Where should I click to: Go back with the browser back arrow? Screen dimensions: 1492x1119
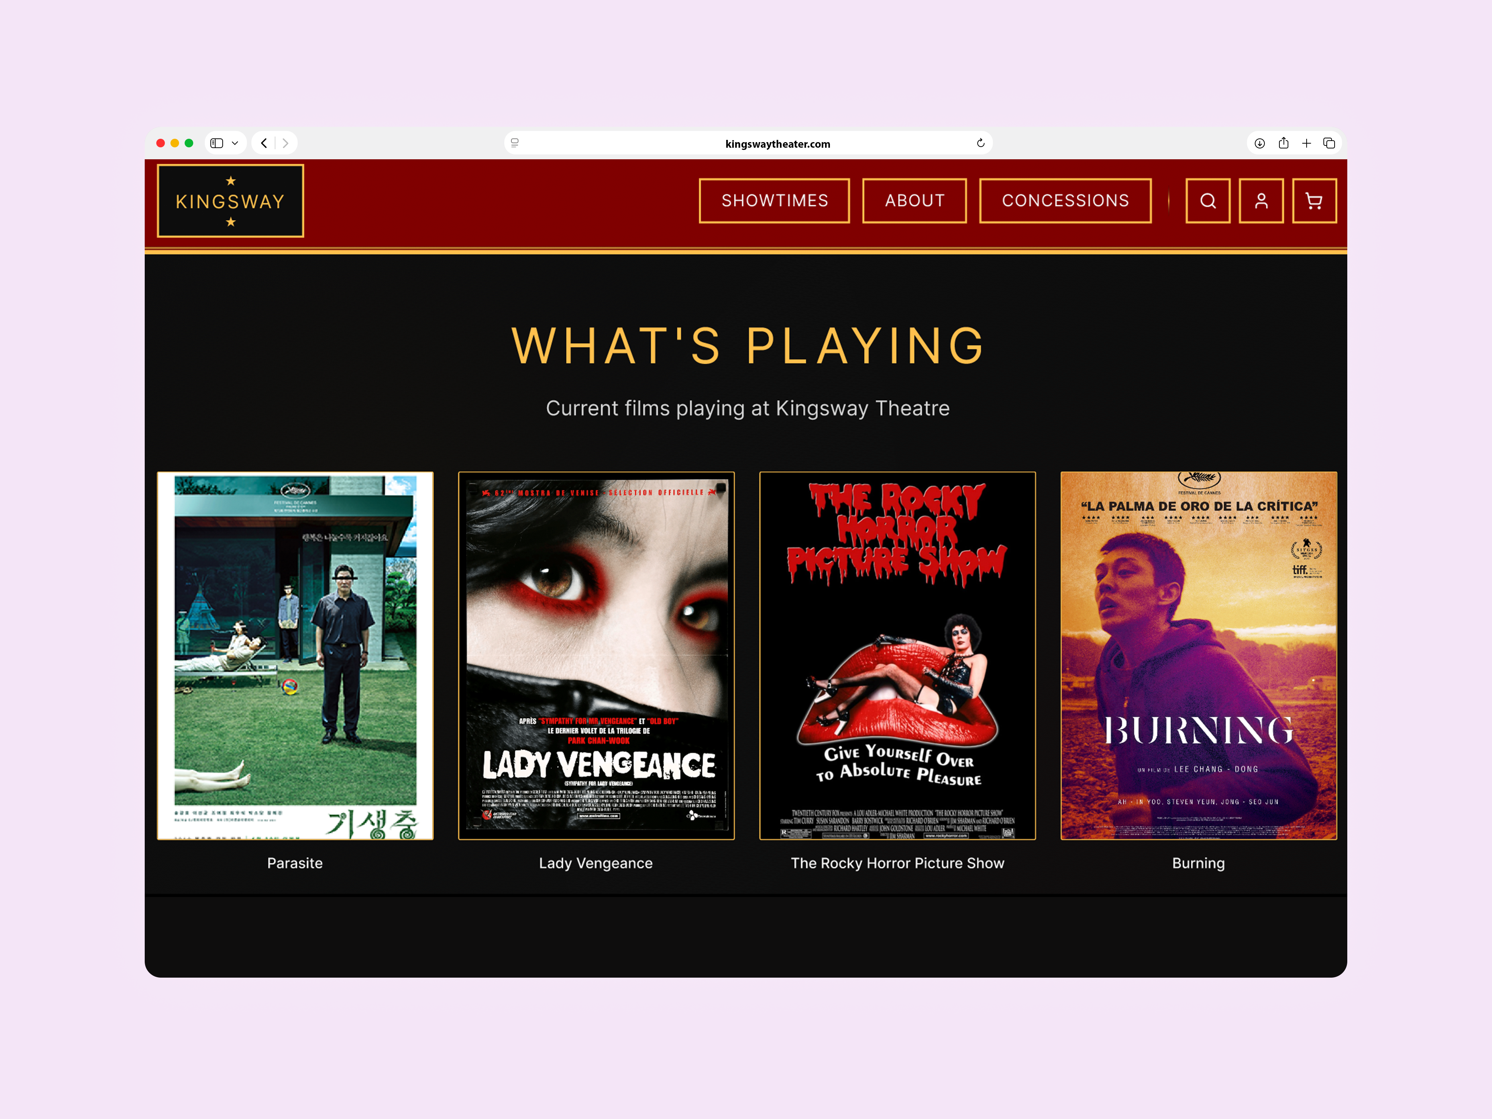click(264, 143)
